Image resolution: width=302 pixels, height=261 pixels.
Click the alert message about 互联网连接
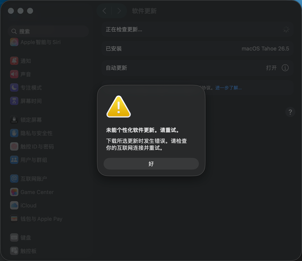(x=146, y=144)
